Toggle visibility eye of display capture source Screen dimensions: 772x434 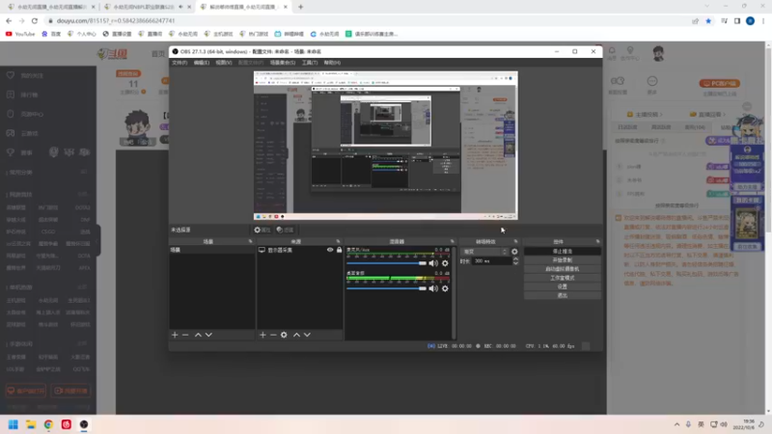click(x=330, y=250)
